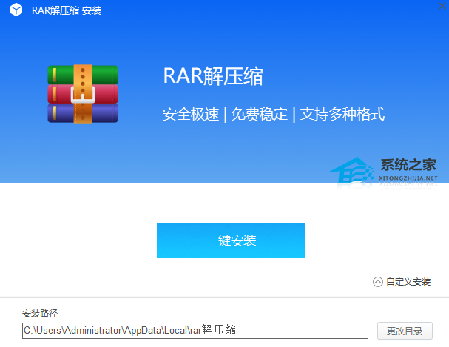
Task: Click the circled up-arrow beside 自定义安装
Action: click(378, 282)
